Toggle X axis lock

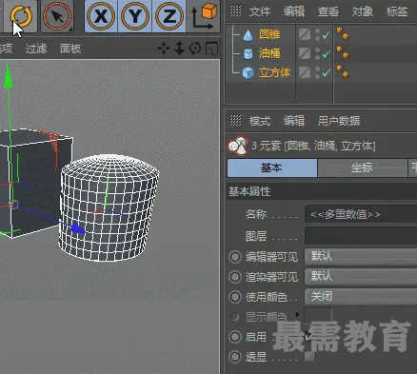[101, 16]
